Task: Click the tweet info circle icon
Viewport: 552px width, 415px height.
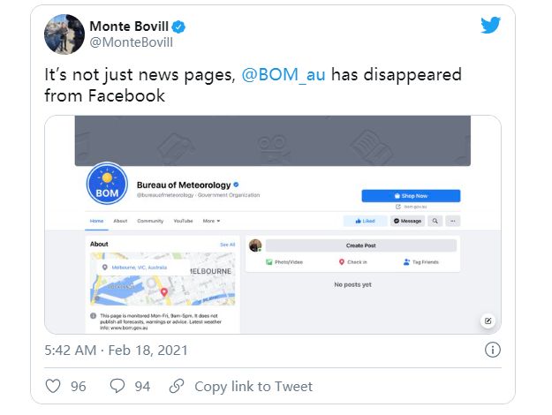Action: pyautogui.click(x=493, y=350)
